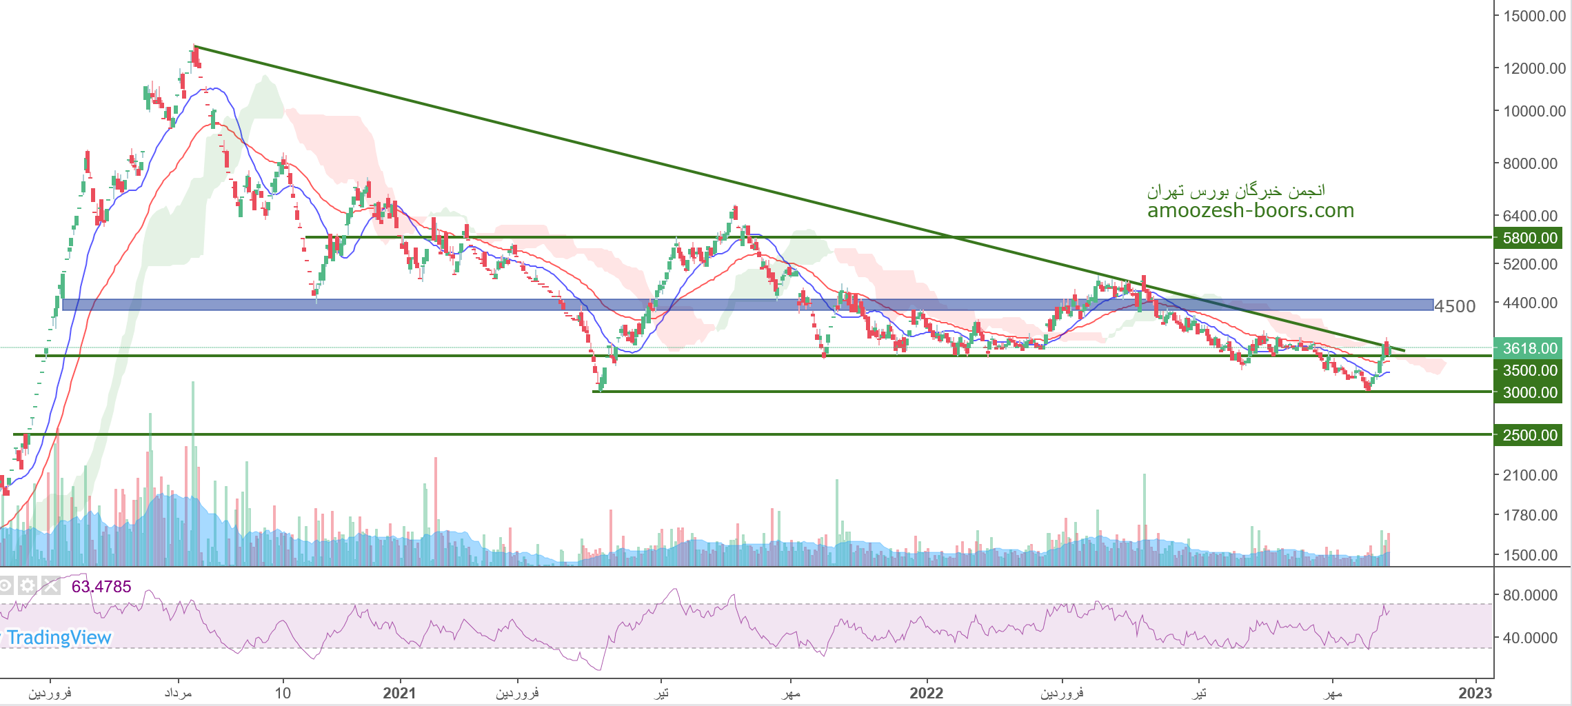Viewport: 1572px width, 706px height.
Task: Click the 3000.00 support level label
Action: pos(1528,392)
